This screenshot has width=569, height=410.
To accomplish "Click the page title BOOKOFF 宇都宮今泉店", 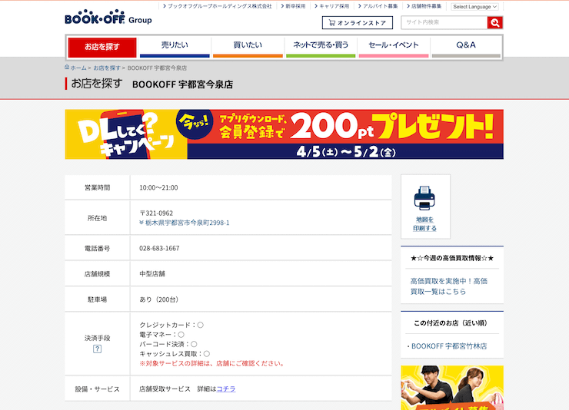I will pyautogui.click(x=182, y=84).
